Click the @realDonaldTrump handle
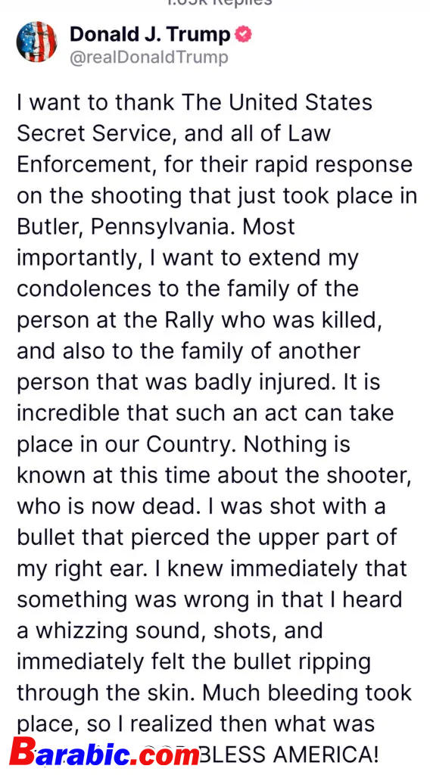This screenshot has height=775, width=430. coord(149,58)
